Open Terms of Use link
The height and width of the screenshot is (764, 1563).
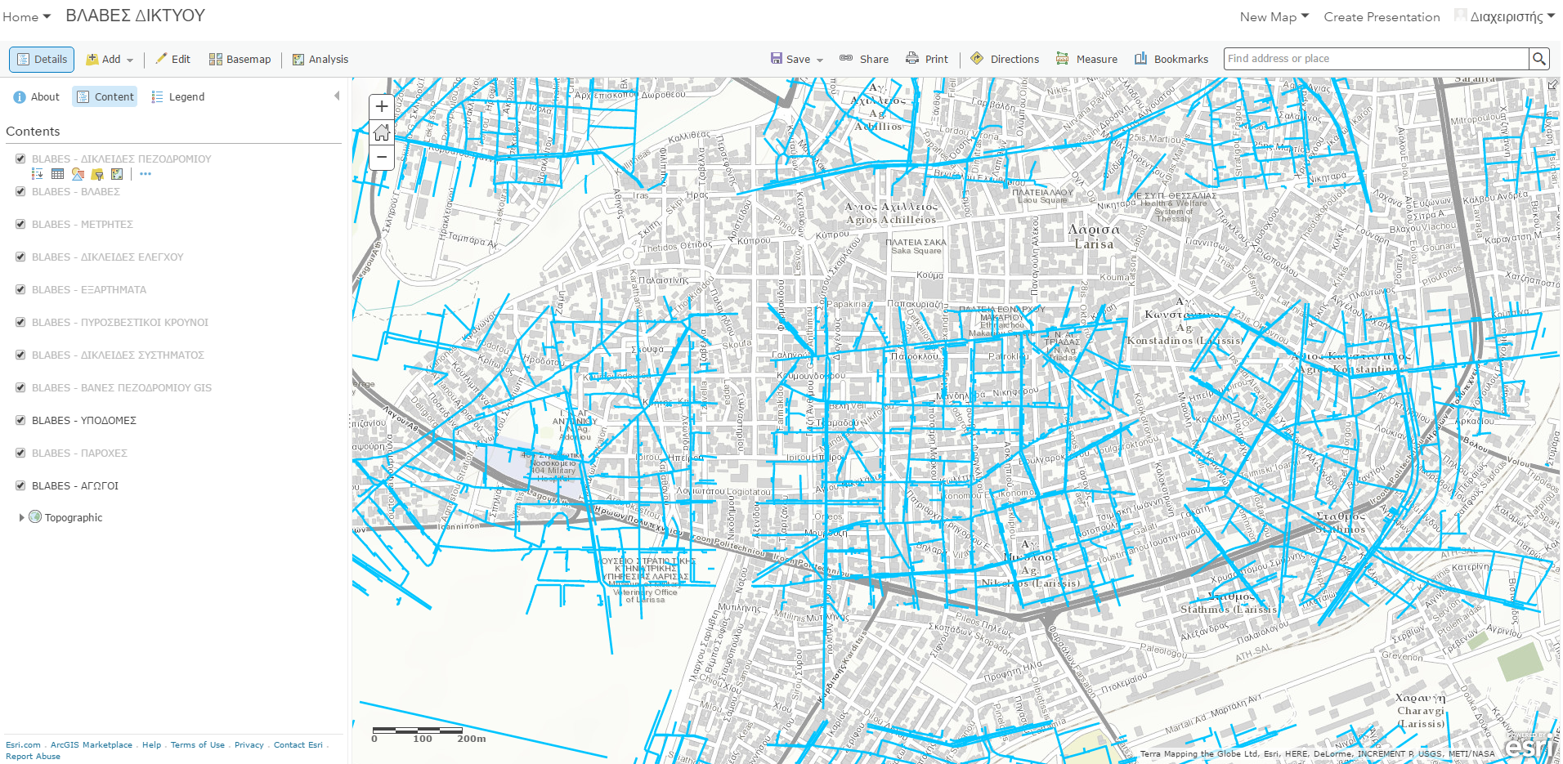(198, 744)
